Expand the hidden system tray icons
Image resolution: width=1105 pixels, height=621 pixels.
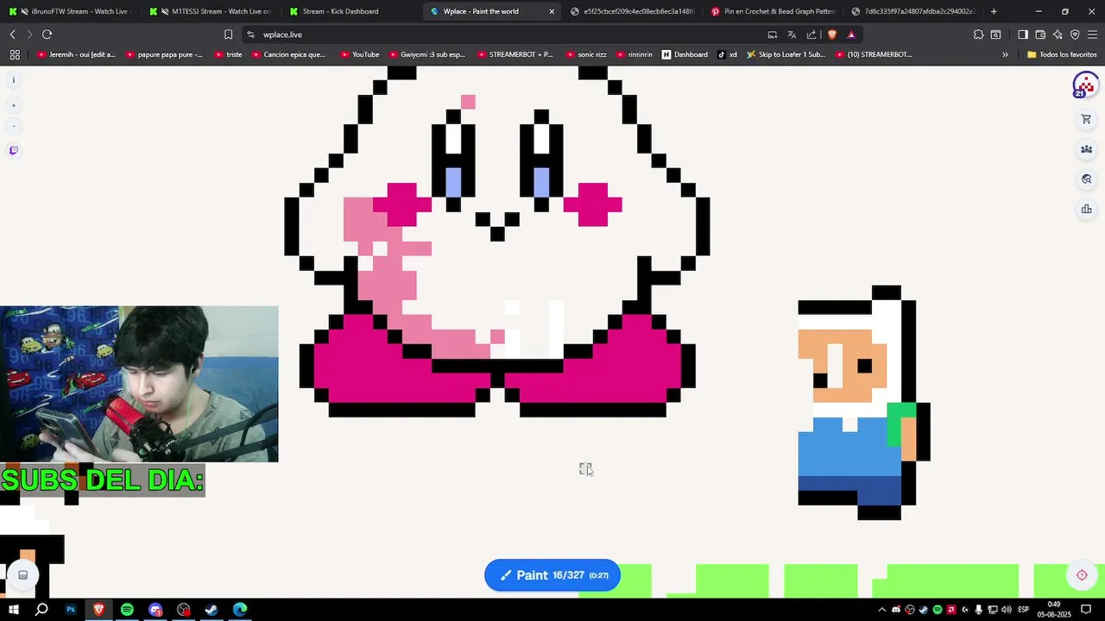(x=881, y=610)
